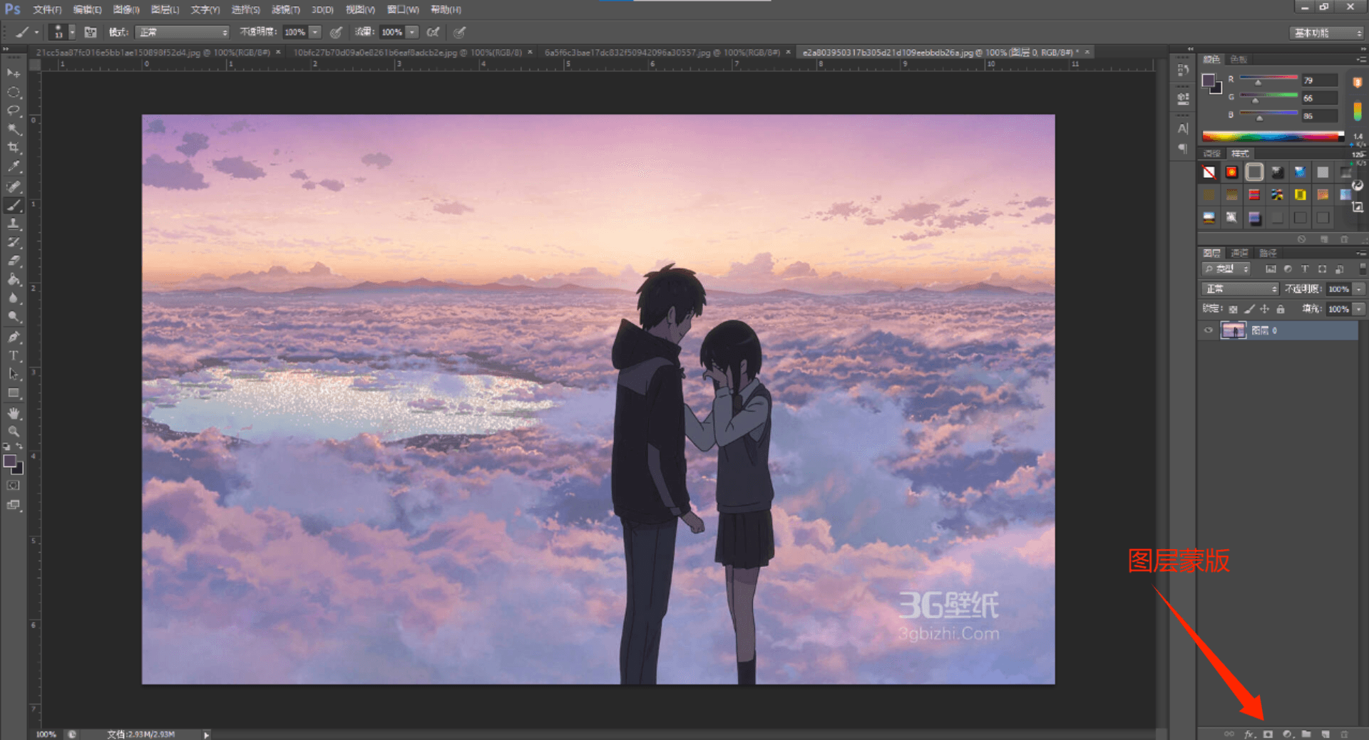Select the Rectangle shape tool

click(x=14, y=392)
